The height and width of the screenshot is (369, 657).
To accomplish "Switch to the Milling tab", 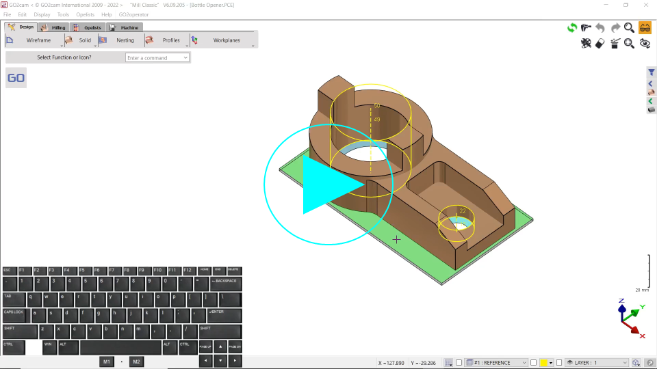I will pos(53,27).
